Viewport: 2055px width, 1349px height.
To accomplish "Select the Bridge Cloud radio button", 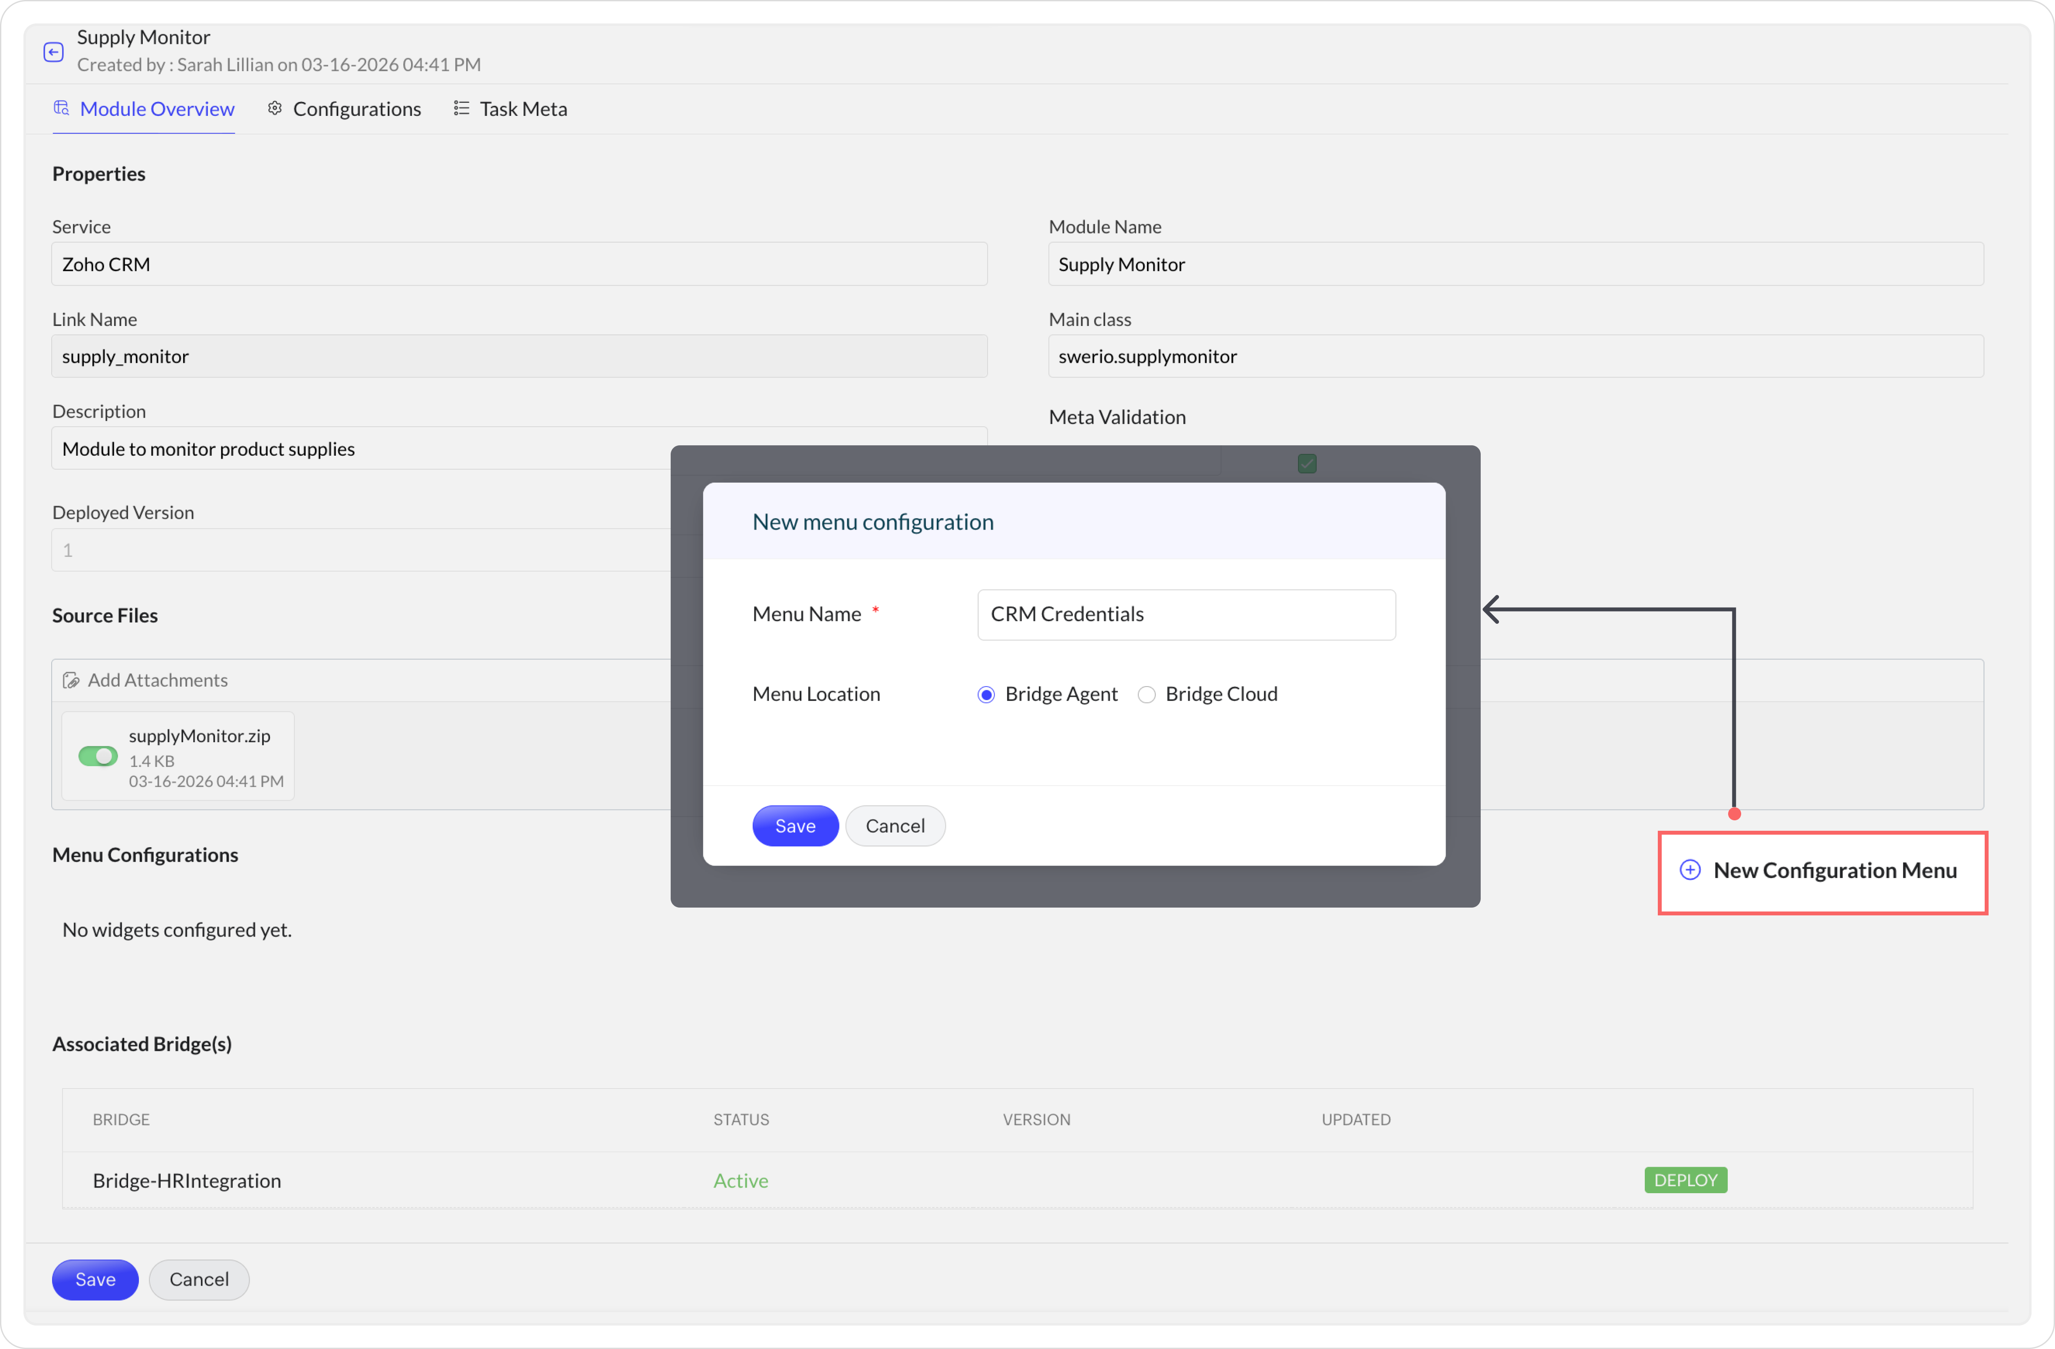I will click(x=1146, y=695).
